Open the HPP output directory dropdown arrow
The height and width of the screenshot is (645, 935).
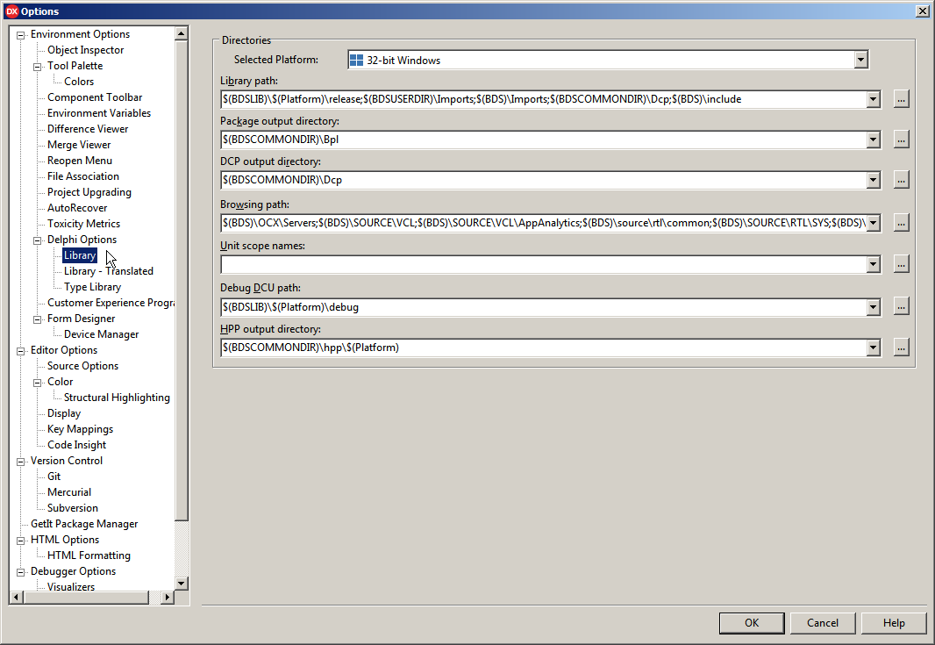pos(873,348)
